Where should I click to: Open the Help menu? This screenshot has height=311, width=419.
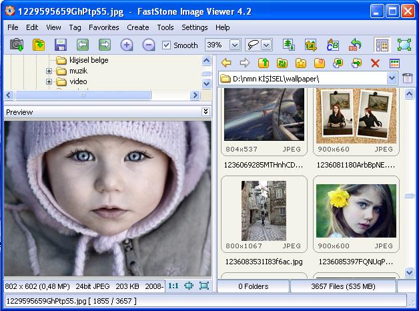223,27
